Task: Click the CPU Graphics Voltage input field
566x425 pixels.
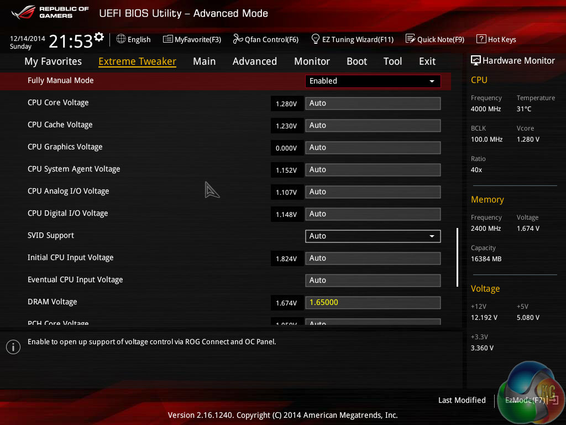Action: [x=373, y=147]
